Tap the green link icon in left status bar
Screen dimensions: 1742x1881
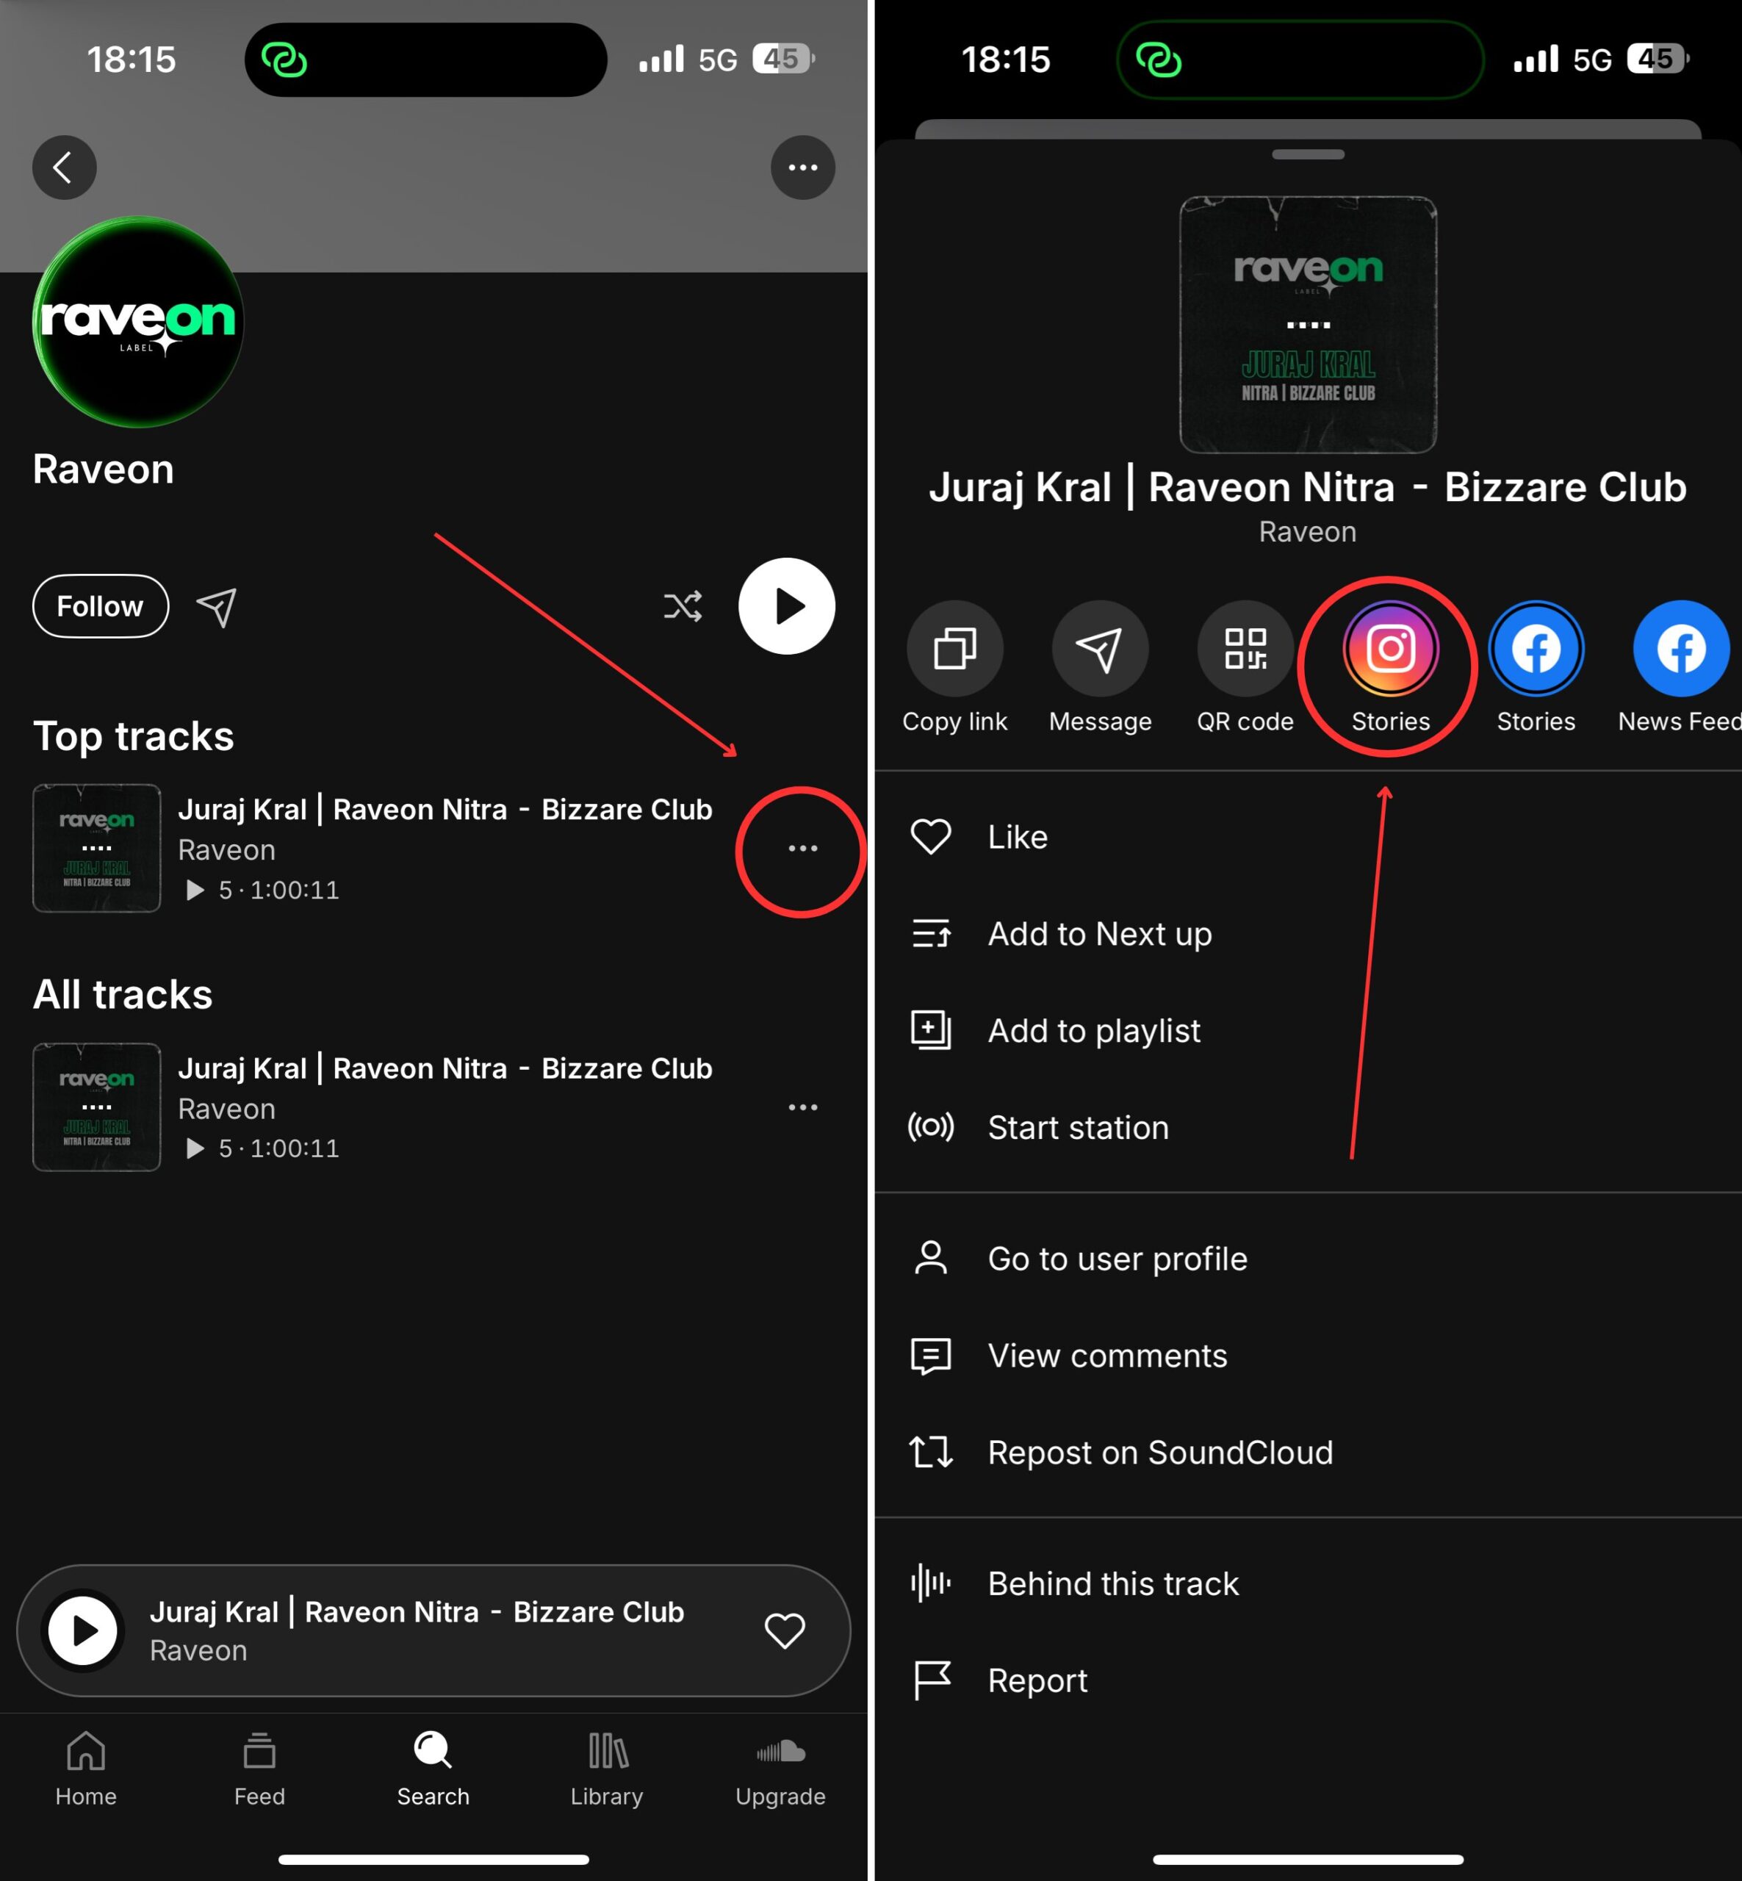pyautogui.click(x=284, y=60)
